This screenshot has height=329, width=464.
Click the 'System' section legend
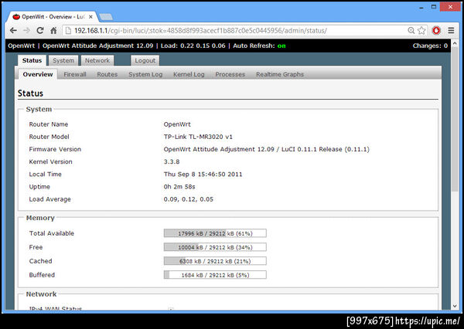click(x=39, y=110)
